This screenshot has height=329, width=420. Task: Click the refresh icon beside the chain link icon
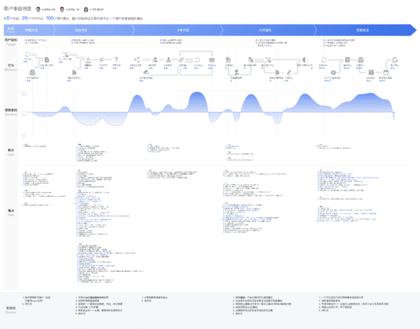tap(197, 60)
